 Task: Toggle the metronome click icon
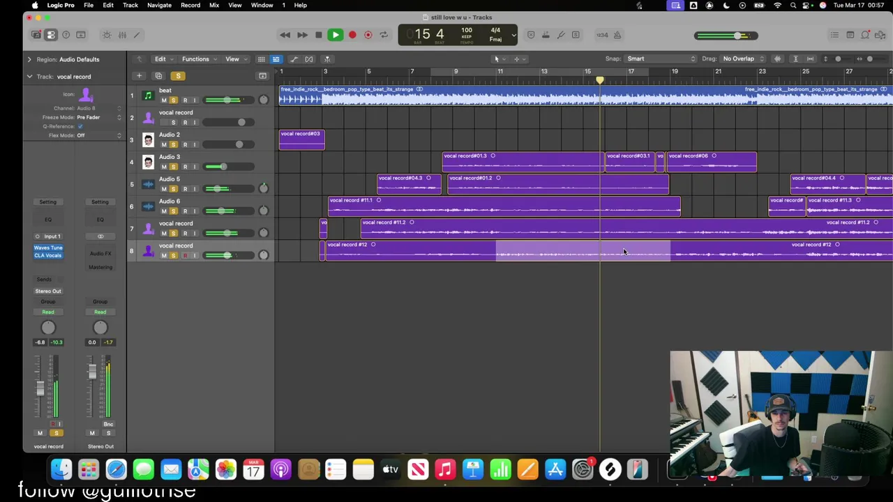(x=617, y=35)
